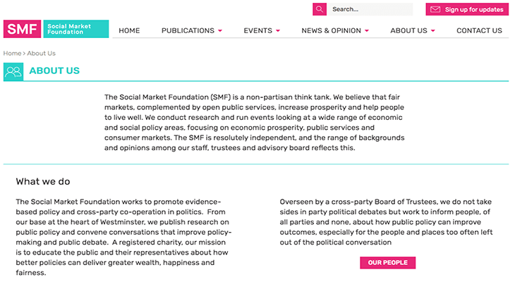Click the About Us breadcrumb link
Screen dimensions: 515x282
coord(42,53)
